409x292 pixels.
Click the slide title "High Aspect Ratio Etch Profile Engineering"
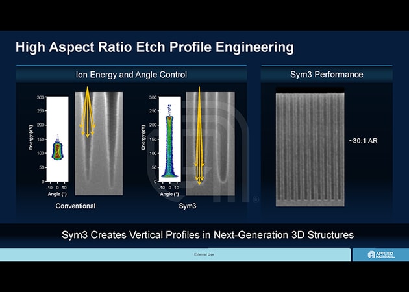(x=155, y=47)
